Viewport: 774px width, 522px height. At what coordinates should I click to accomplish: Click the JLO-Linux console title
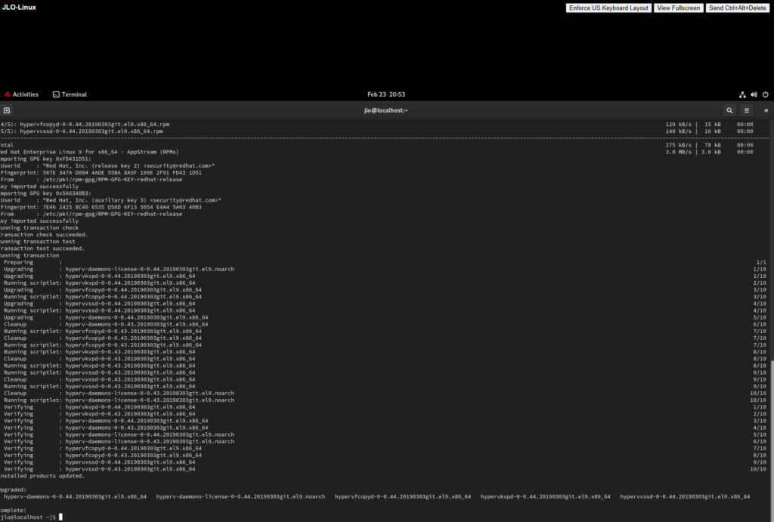point(19,7)
